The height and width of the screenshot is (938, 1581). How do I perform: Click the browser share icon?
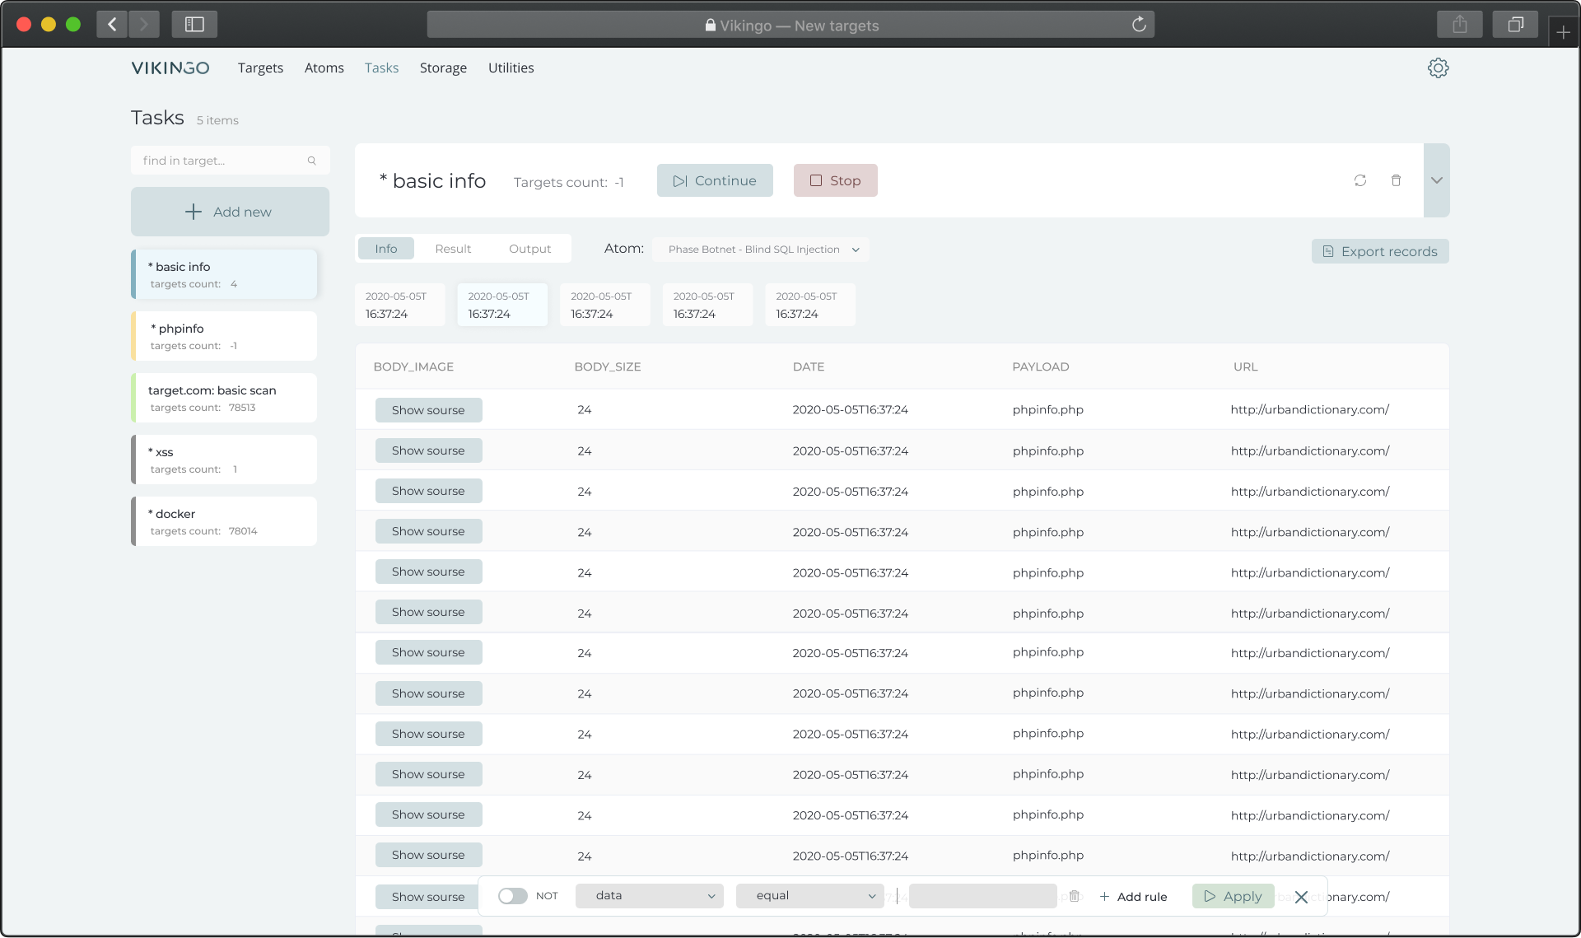point(1459,25)
